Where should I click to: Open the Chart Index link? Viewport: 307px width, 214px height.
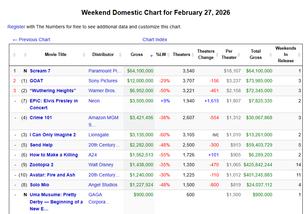tap(155, 40)
